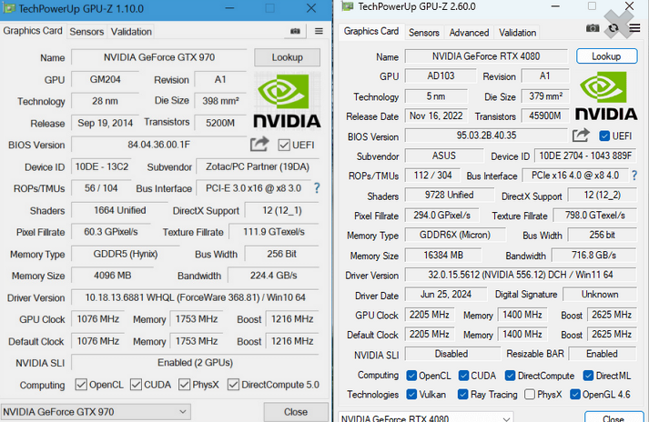Switch to Sensors tab in GPU-Z 1.10.0
Viewport: 649px width, 422px height.
[x=86, y=32]
